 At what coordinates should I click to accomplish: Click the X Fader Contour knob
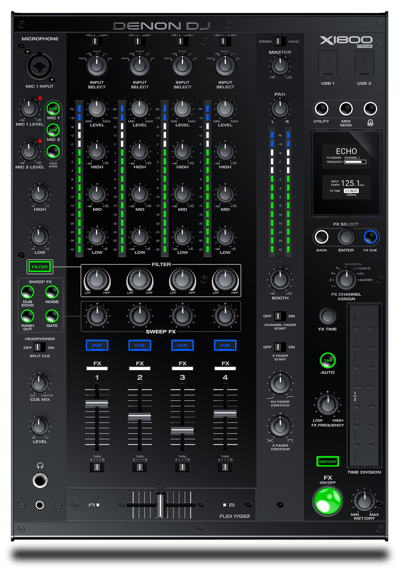tap(280, 426)
